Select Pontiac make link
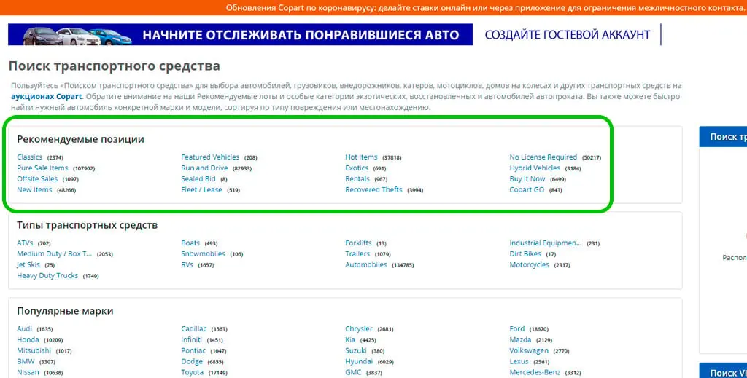The width and height of the screenshot is (747, 378). (193, 351)
